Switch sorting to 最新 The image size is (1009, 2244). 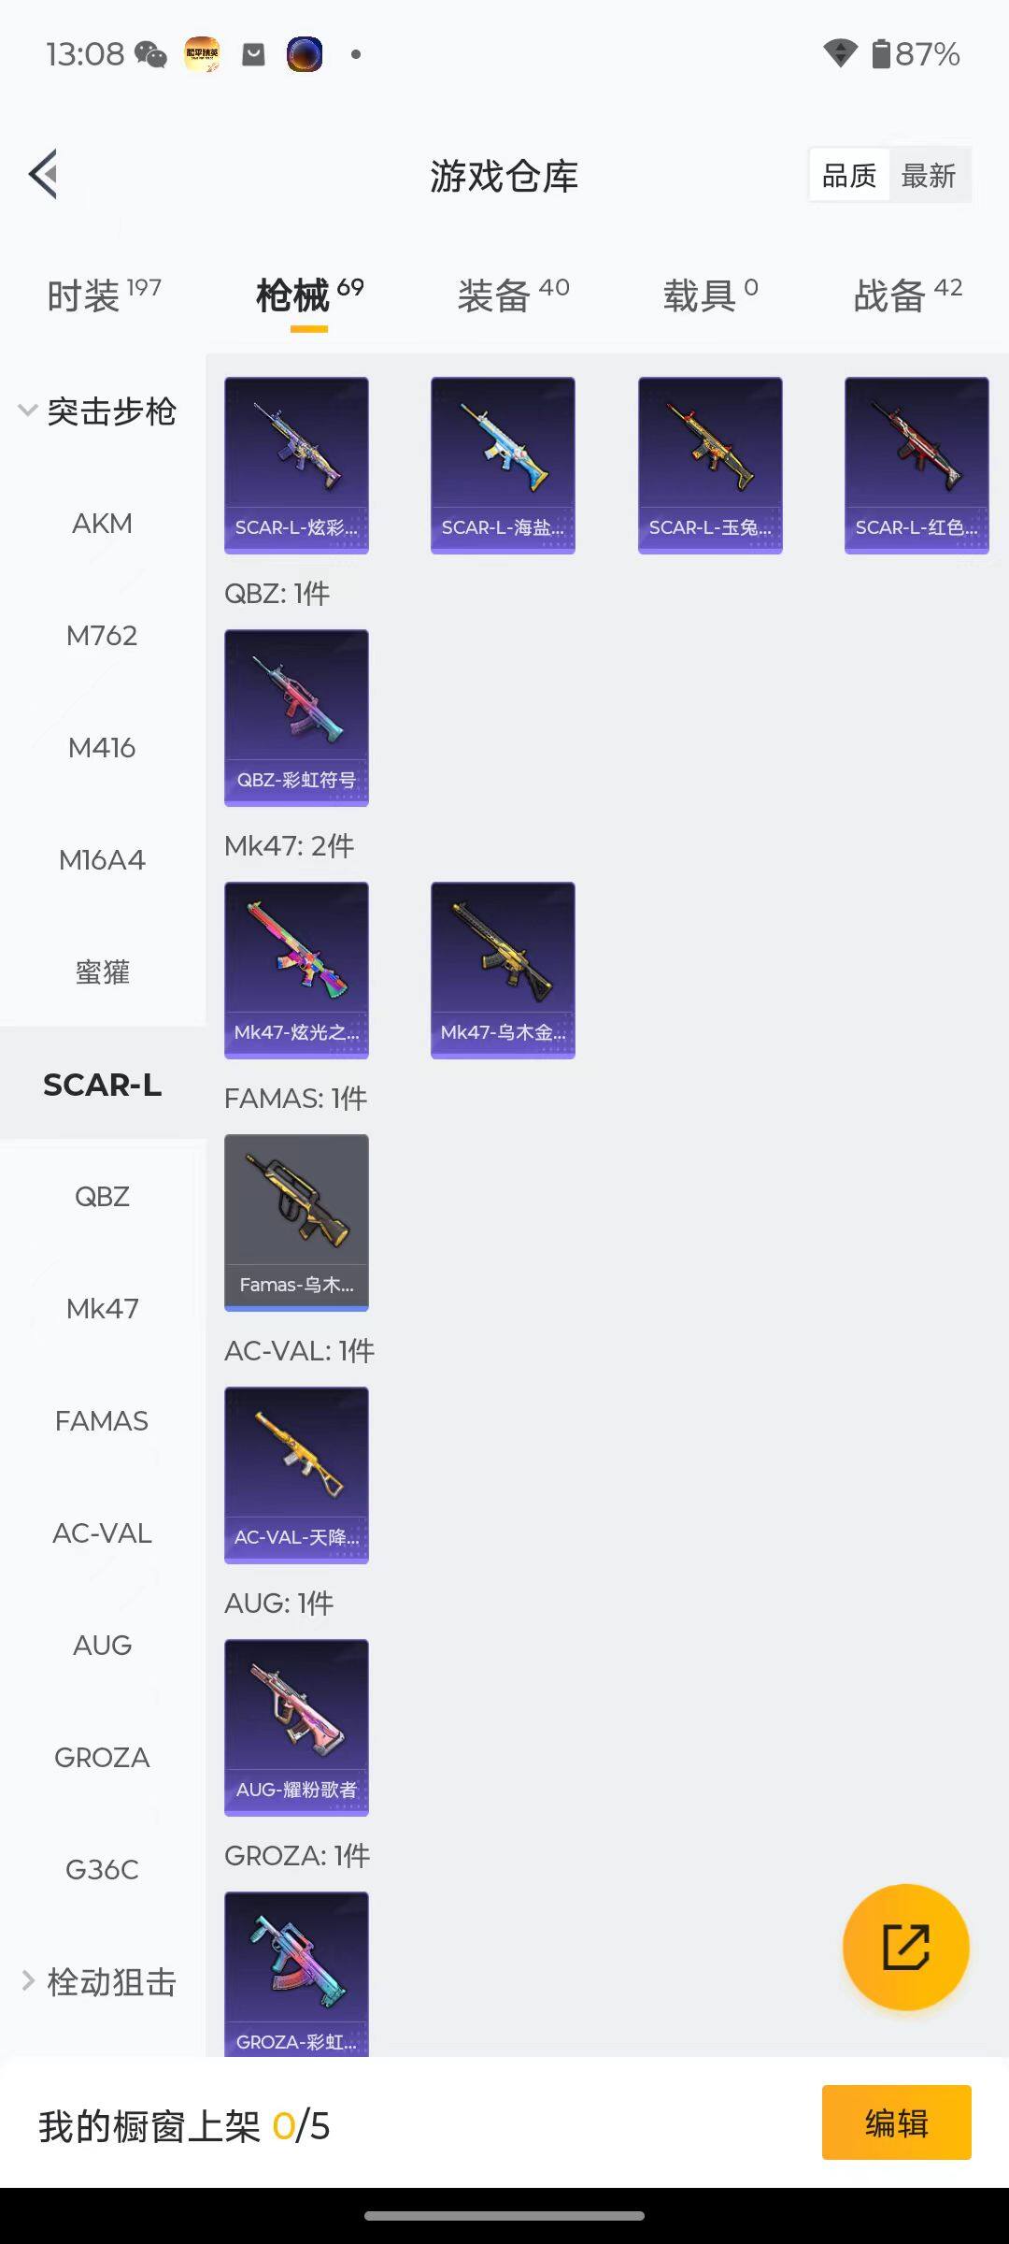(929, 175)
